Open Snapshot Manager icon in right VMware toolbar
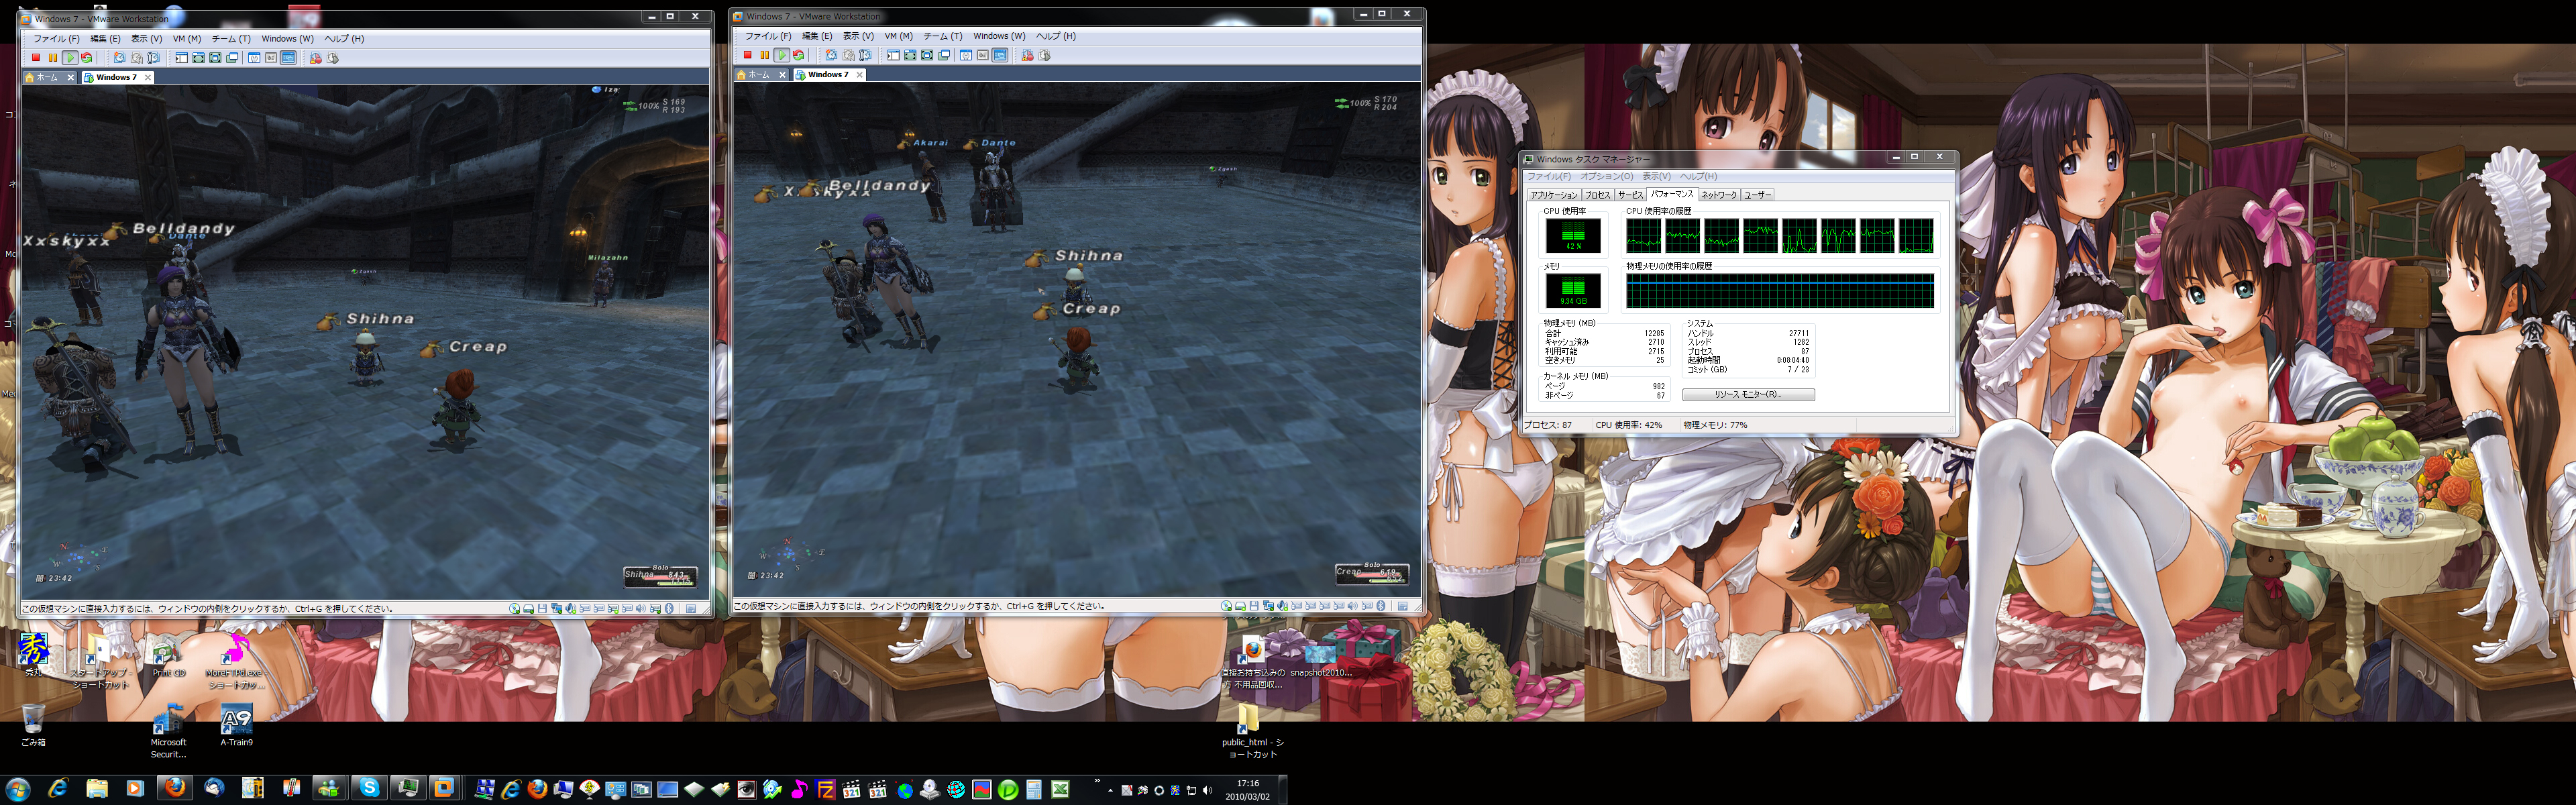 (x=865, y=56)
